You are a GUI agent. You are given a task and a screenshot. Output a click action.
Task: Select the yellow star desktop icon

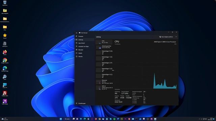point(5,36)
